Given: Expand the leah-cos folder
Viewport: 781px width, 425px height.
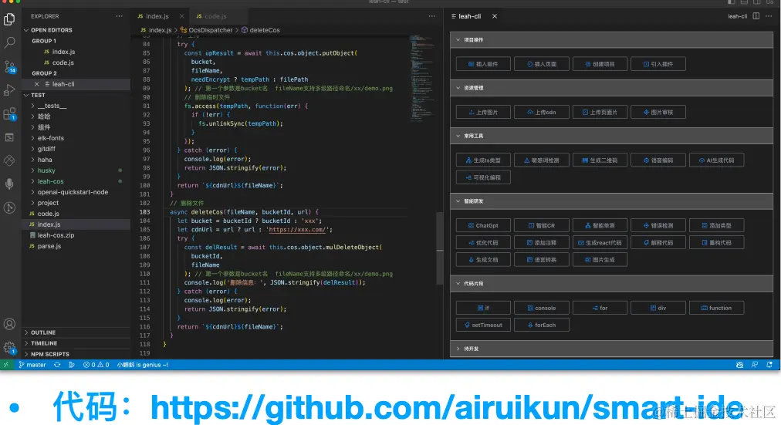Looking at the screenshot, I should point(76,181).
